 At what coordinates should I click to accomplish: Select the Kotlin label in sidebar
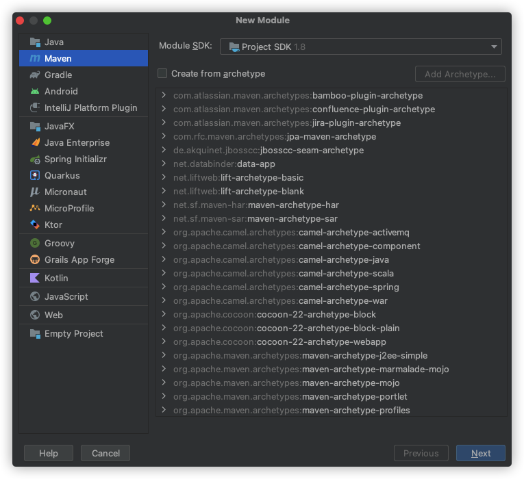pyautogui.click(x=56, y=278)
